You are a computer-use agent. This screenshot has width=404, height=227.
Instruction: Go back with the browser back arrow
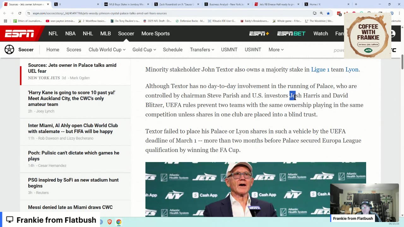point(4,13)
